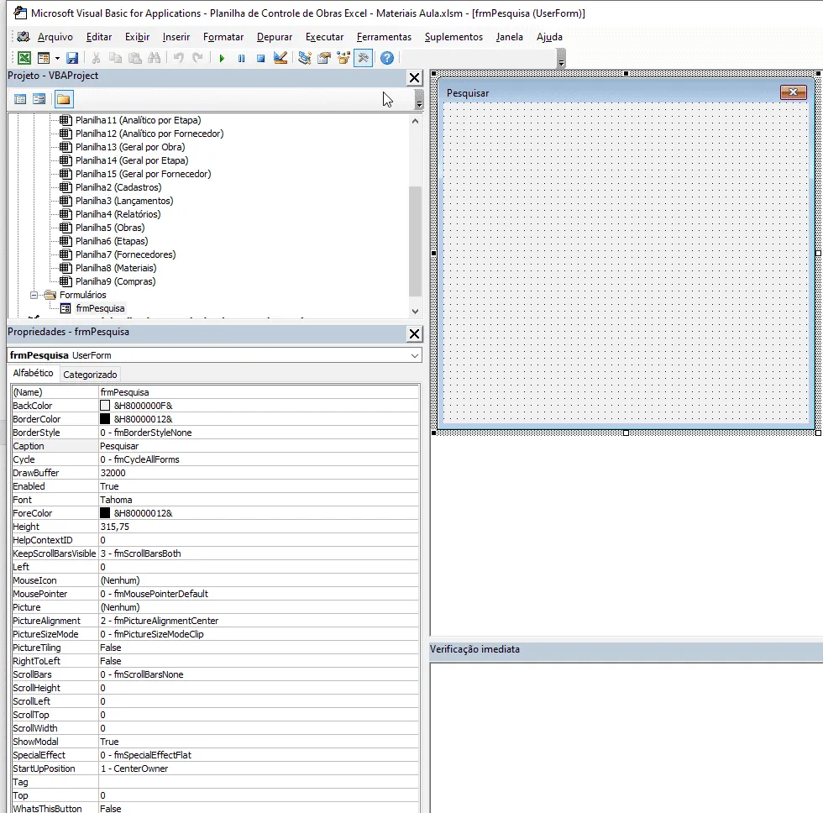This screenshot has width=823, height=813.
Task: Open the Insert UserForm dropdown arrow
Action: click(57, 58)
